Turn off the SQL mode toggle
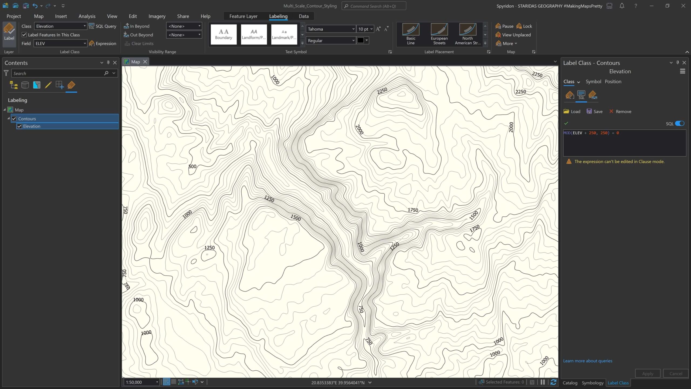Image resolution: width=691 pixels, height=389 pixels. pos(679,123)
